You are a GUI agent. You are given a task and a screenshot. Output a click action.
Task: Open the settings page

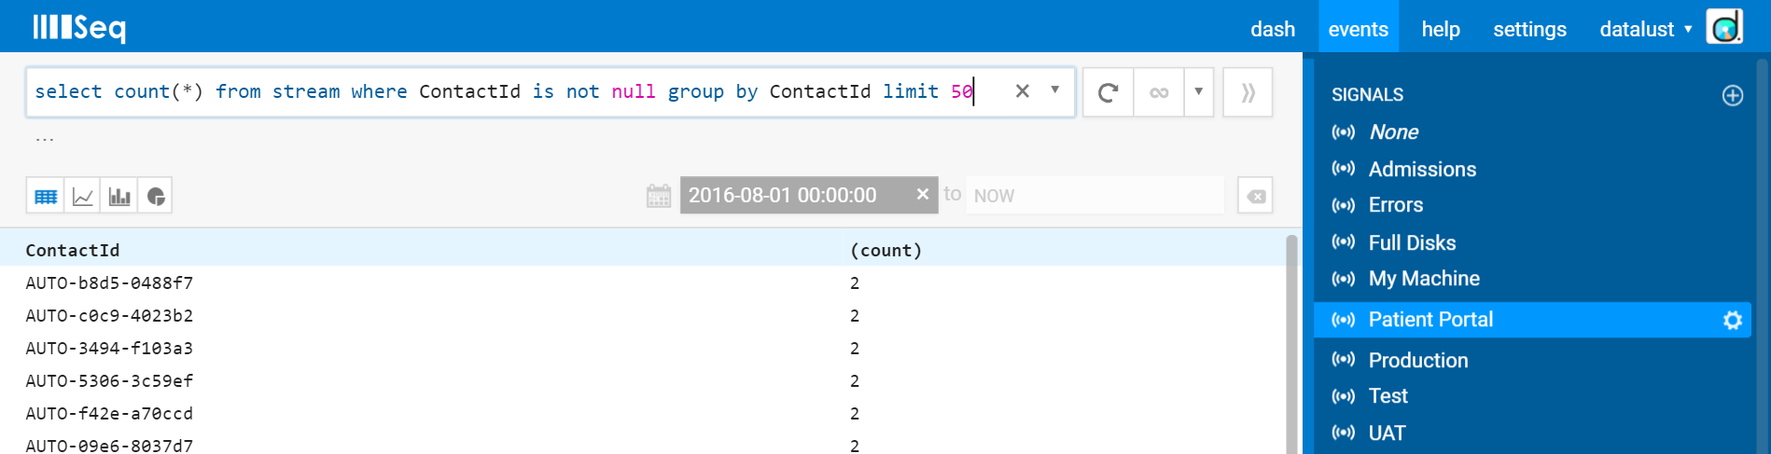[1529, 29]
